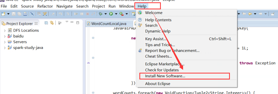Close the Project Explorer view
278x94 pixels.
point(36,23)
